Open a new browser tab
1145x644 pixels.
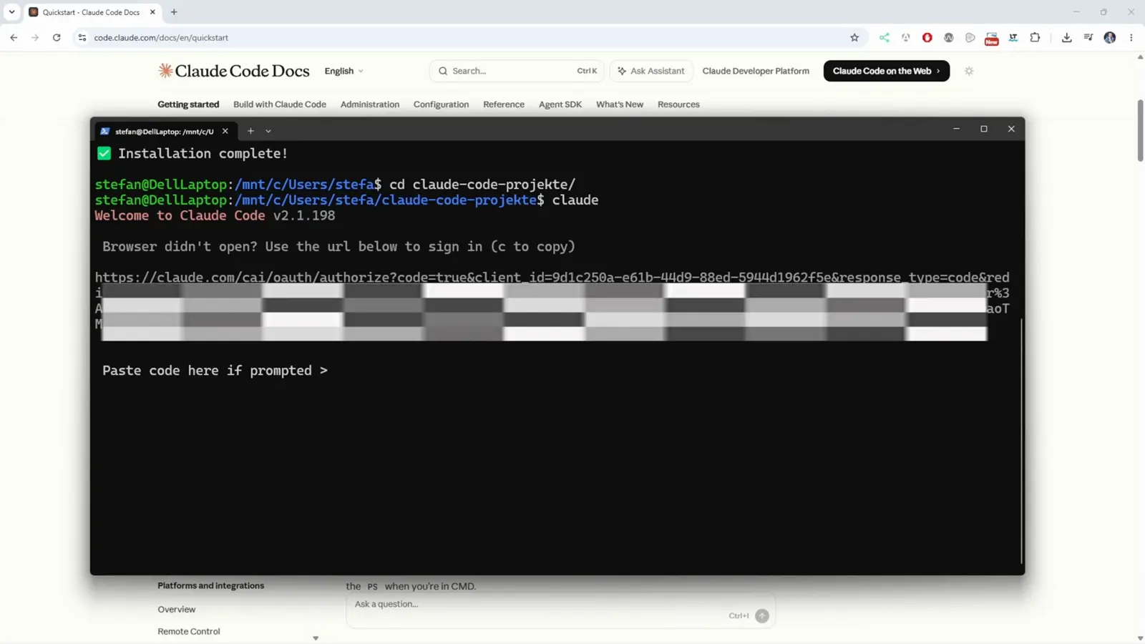coord(174,12)
